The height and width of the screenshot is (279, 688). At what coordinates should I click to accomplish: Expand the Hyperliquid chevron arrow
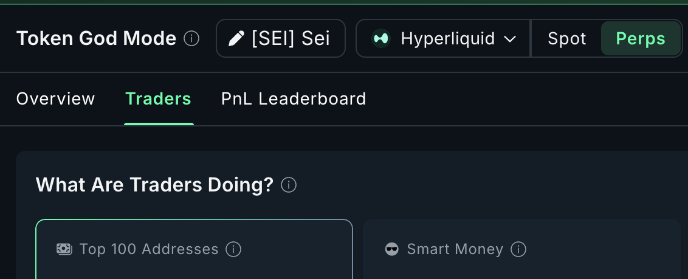(x=510, y=39)
